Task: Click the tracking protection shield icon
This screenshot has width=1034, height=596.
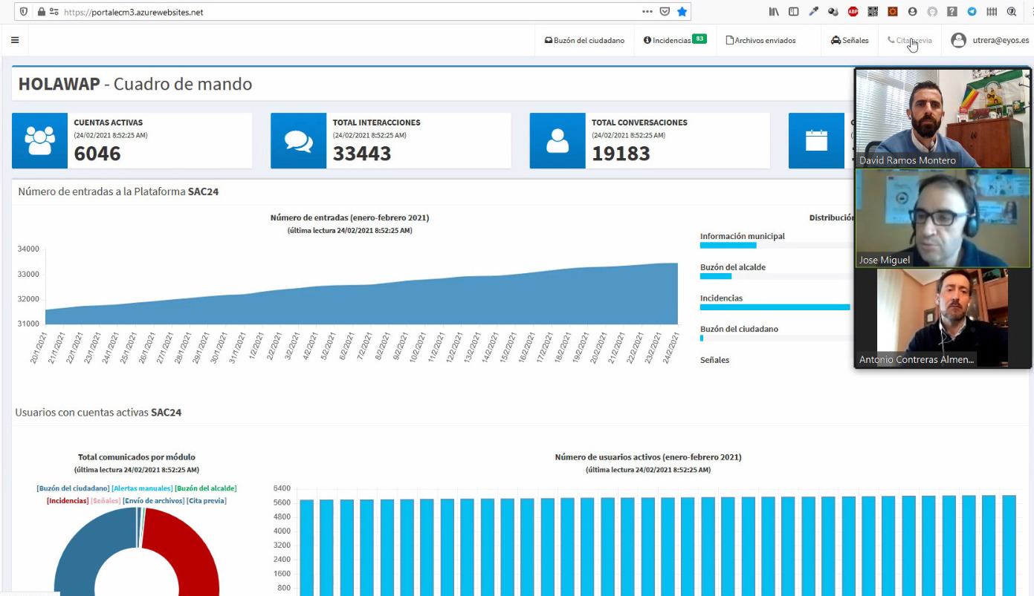Action: 25,12
